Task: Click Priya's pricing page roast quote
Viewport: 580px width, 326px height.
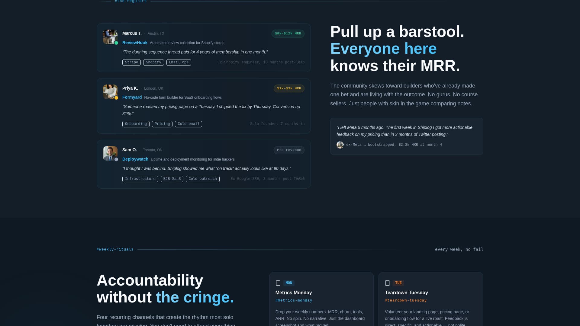Action: pos(211,110)
